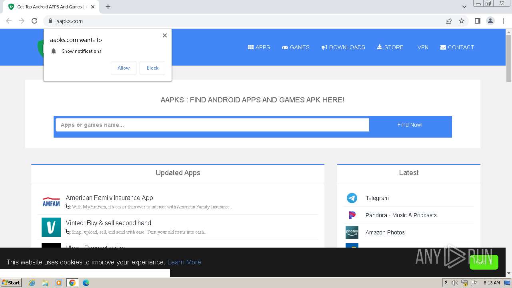Viewport: 512px width, 288px height.
Task: Launch Microsoft Edge from the taskbar
Action: point(86,283)
